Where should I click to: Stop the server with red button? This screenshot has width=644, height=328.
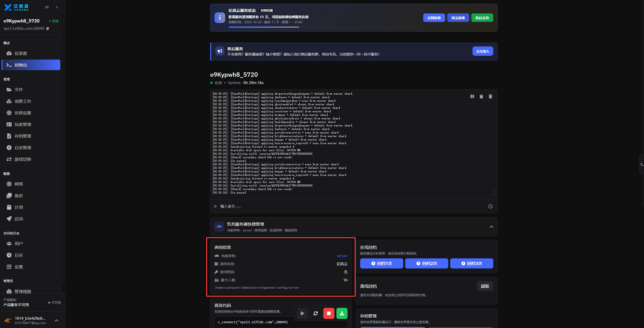[x=329, y=313]
